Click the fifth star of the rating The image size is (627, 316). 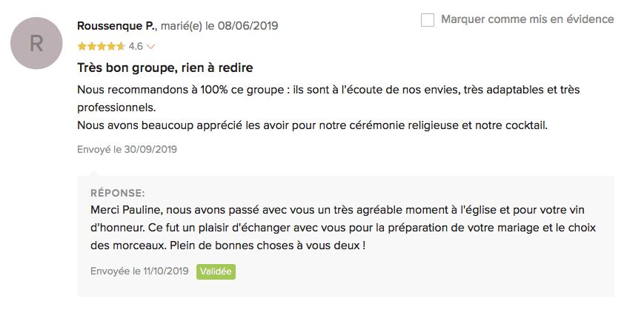[120, 46]
